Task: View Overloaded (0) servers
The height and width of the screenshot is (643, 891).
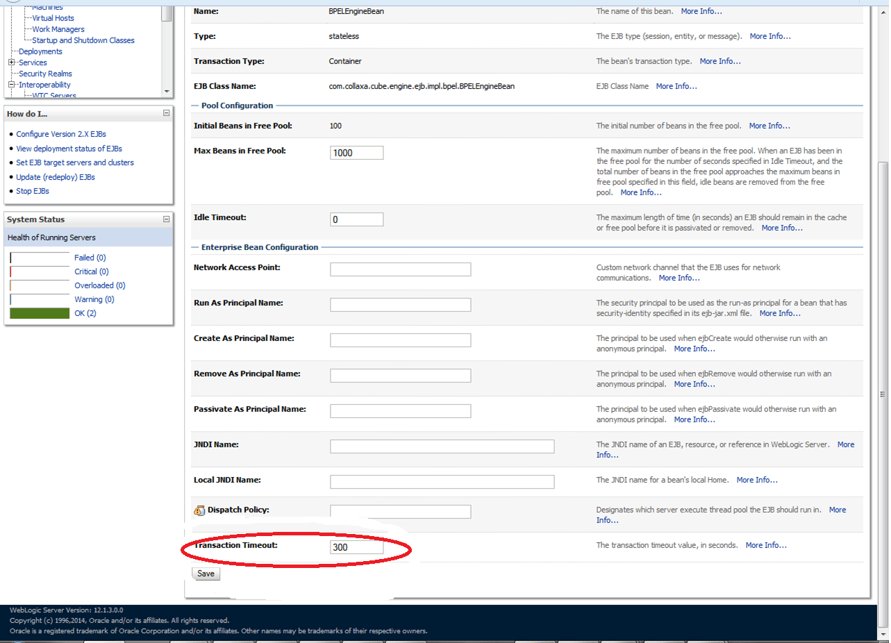Action: (100, 285)
